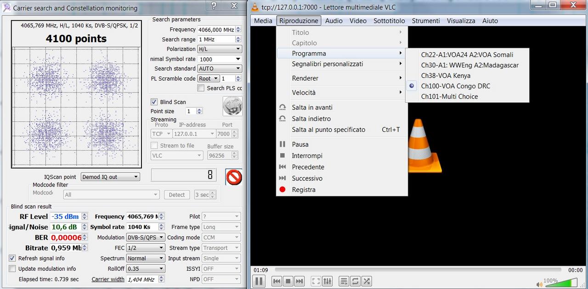Click the Carrier width link label

pos(108,279)
